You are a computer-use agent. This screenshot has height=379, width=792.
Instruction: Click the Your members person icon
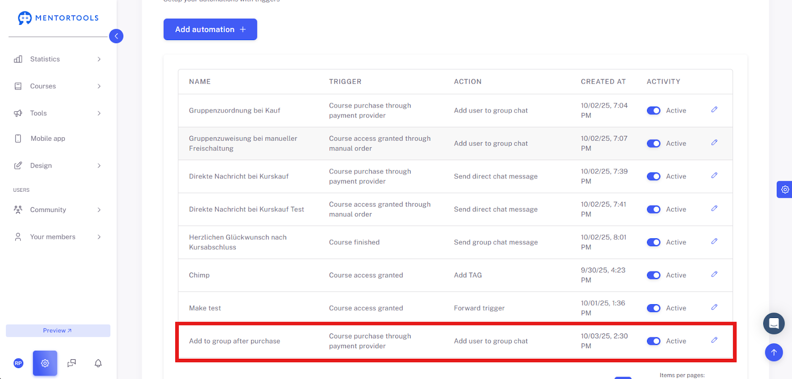(18, 237)
